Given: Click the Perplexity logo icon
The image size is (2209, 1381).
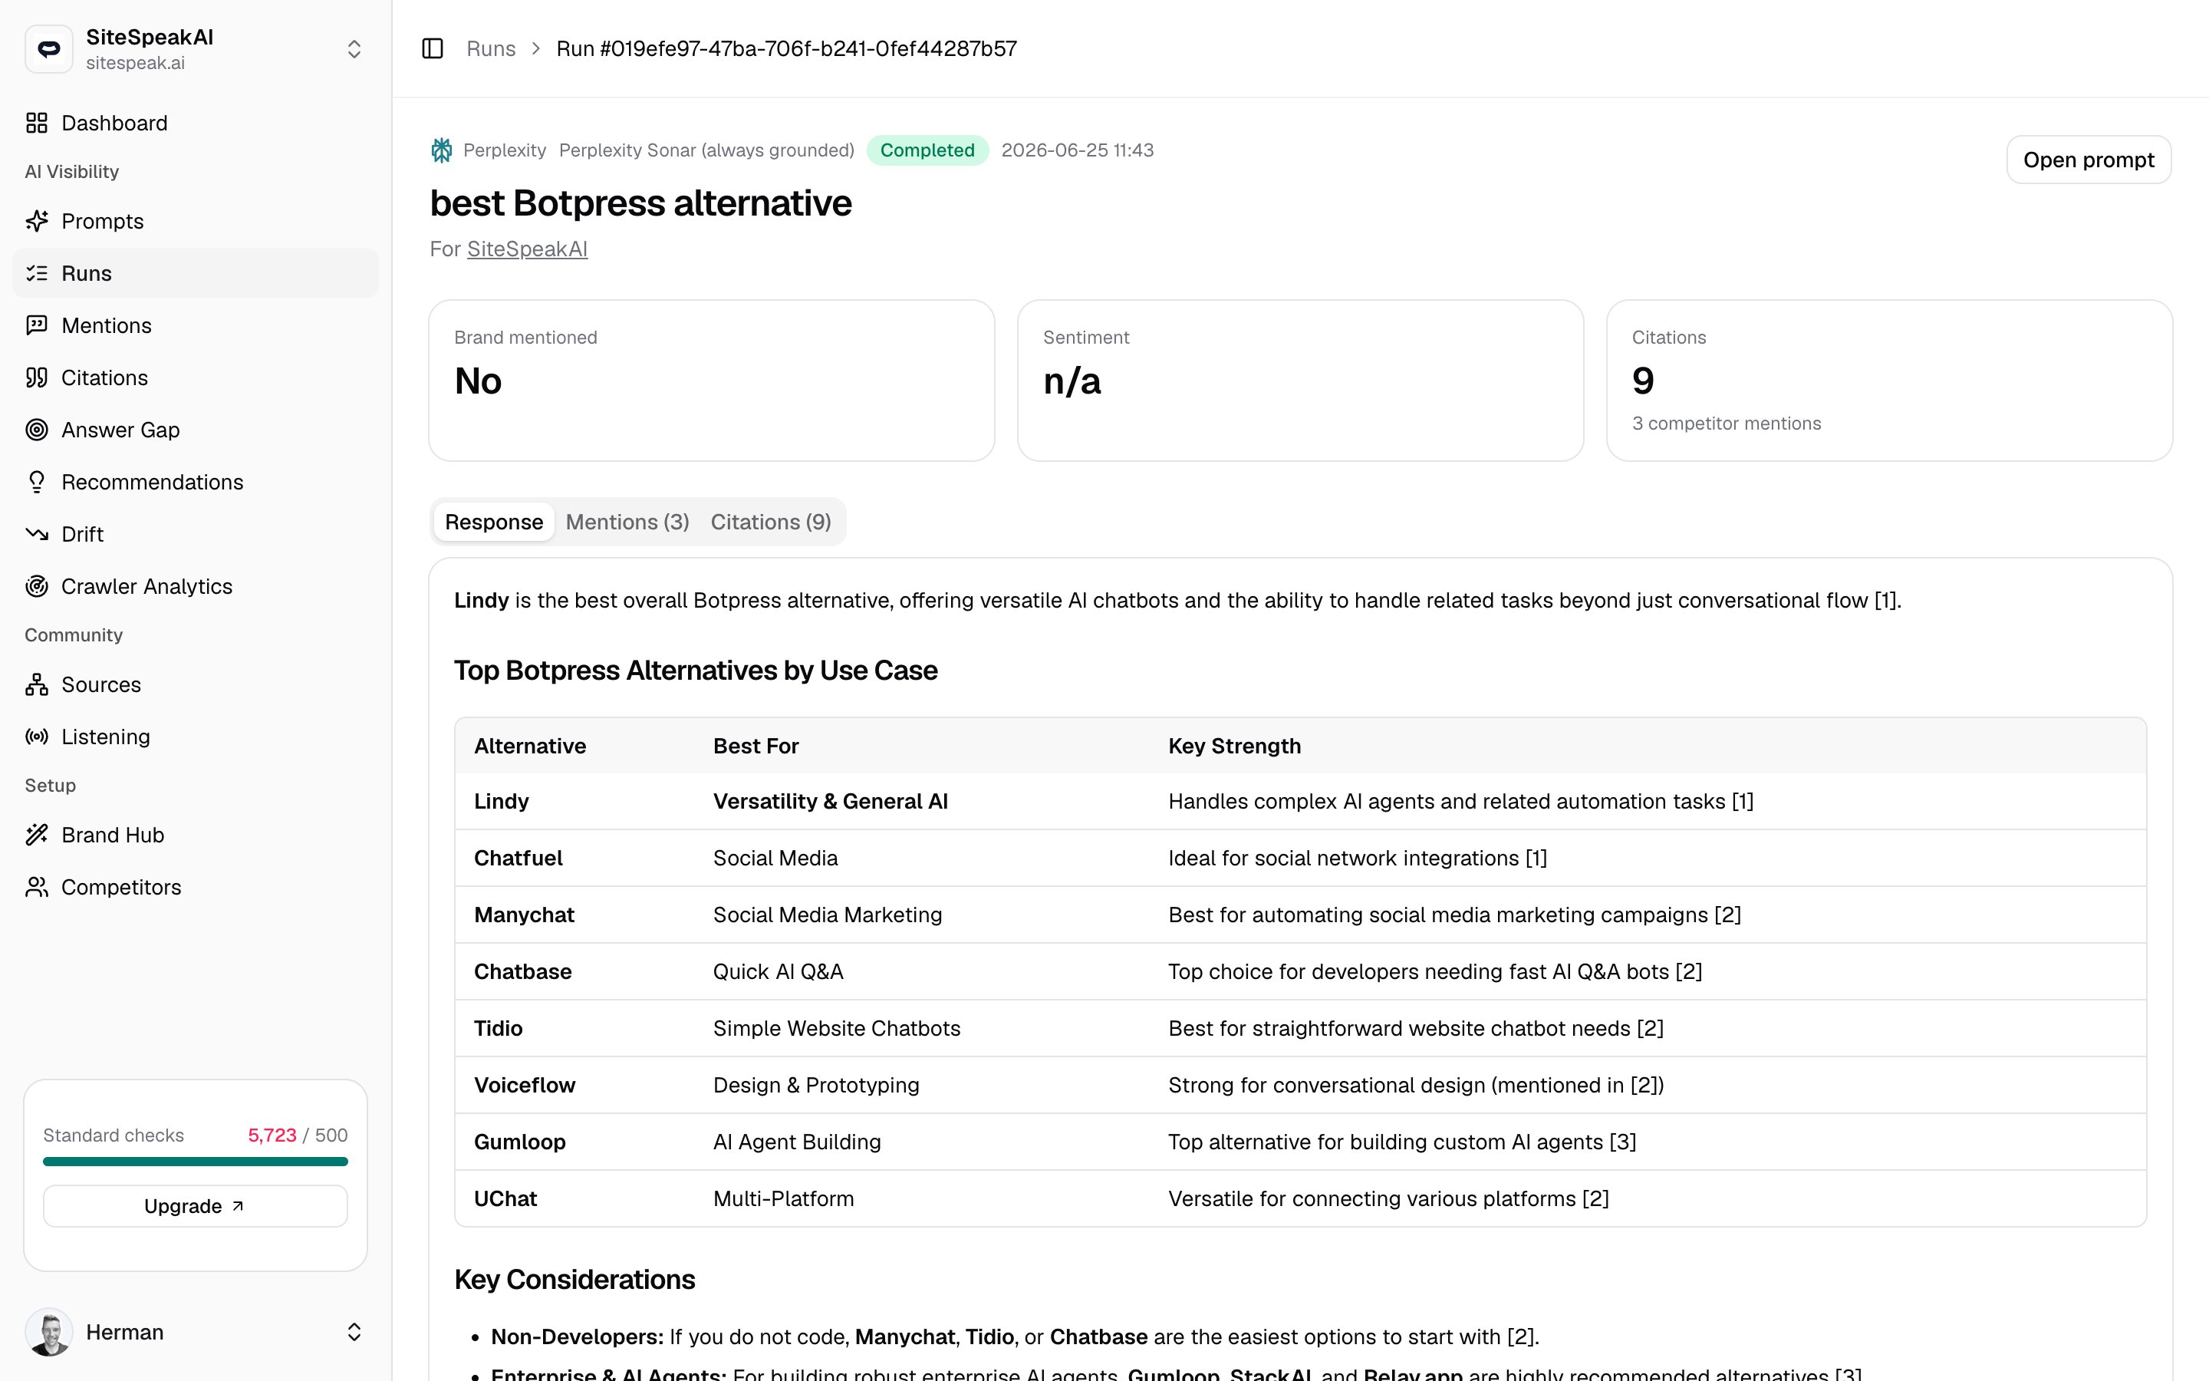Looking at the screenshot, I should point(442,150).
